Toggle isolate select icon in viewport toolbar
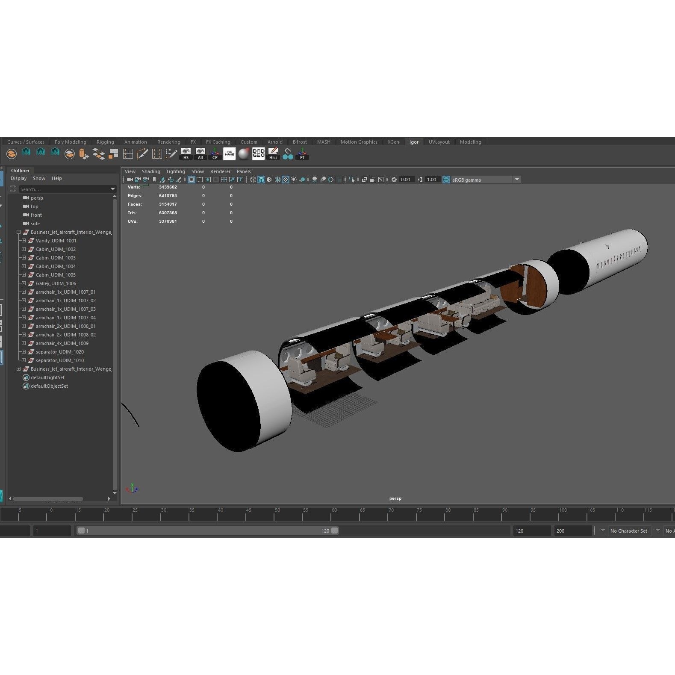 tap(351, 180)
